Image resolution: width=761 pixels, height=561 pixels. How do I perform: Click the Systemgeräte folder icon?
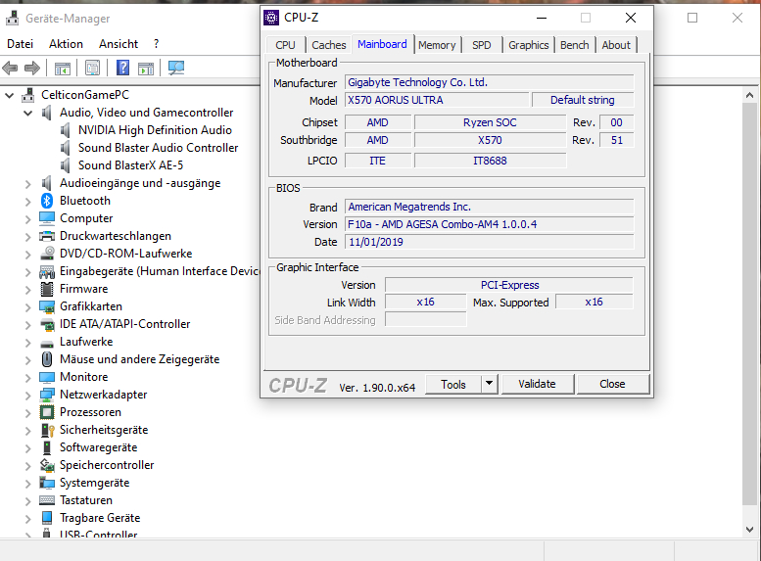pos(47,483)
